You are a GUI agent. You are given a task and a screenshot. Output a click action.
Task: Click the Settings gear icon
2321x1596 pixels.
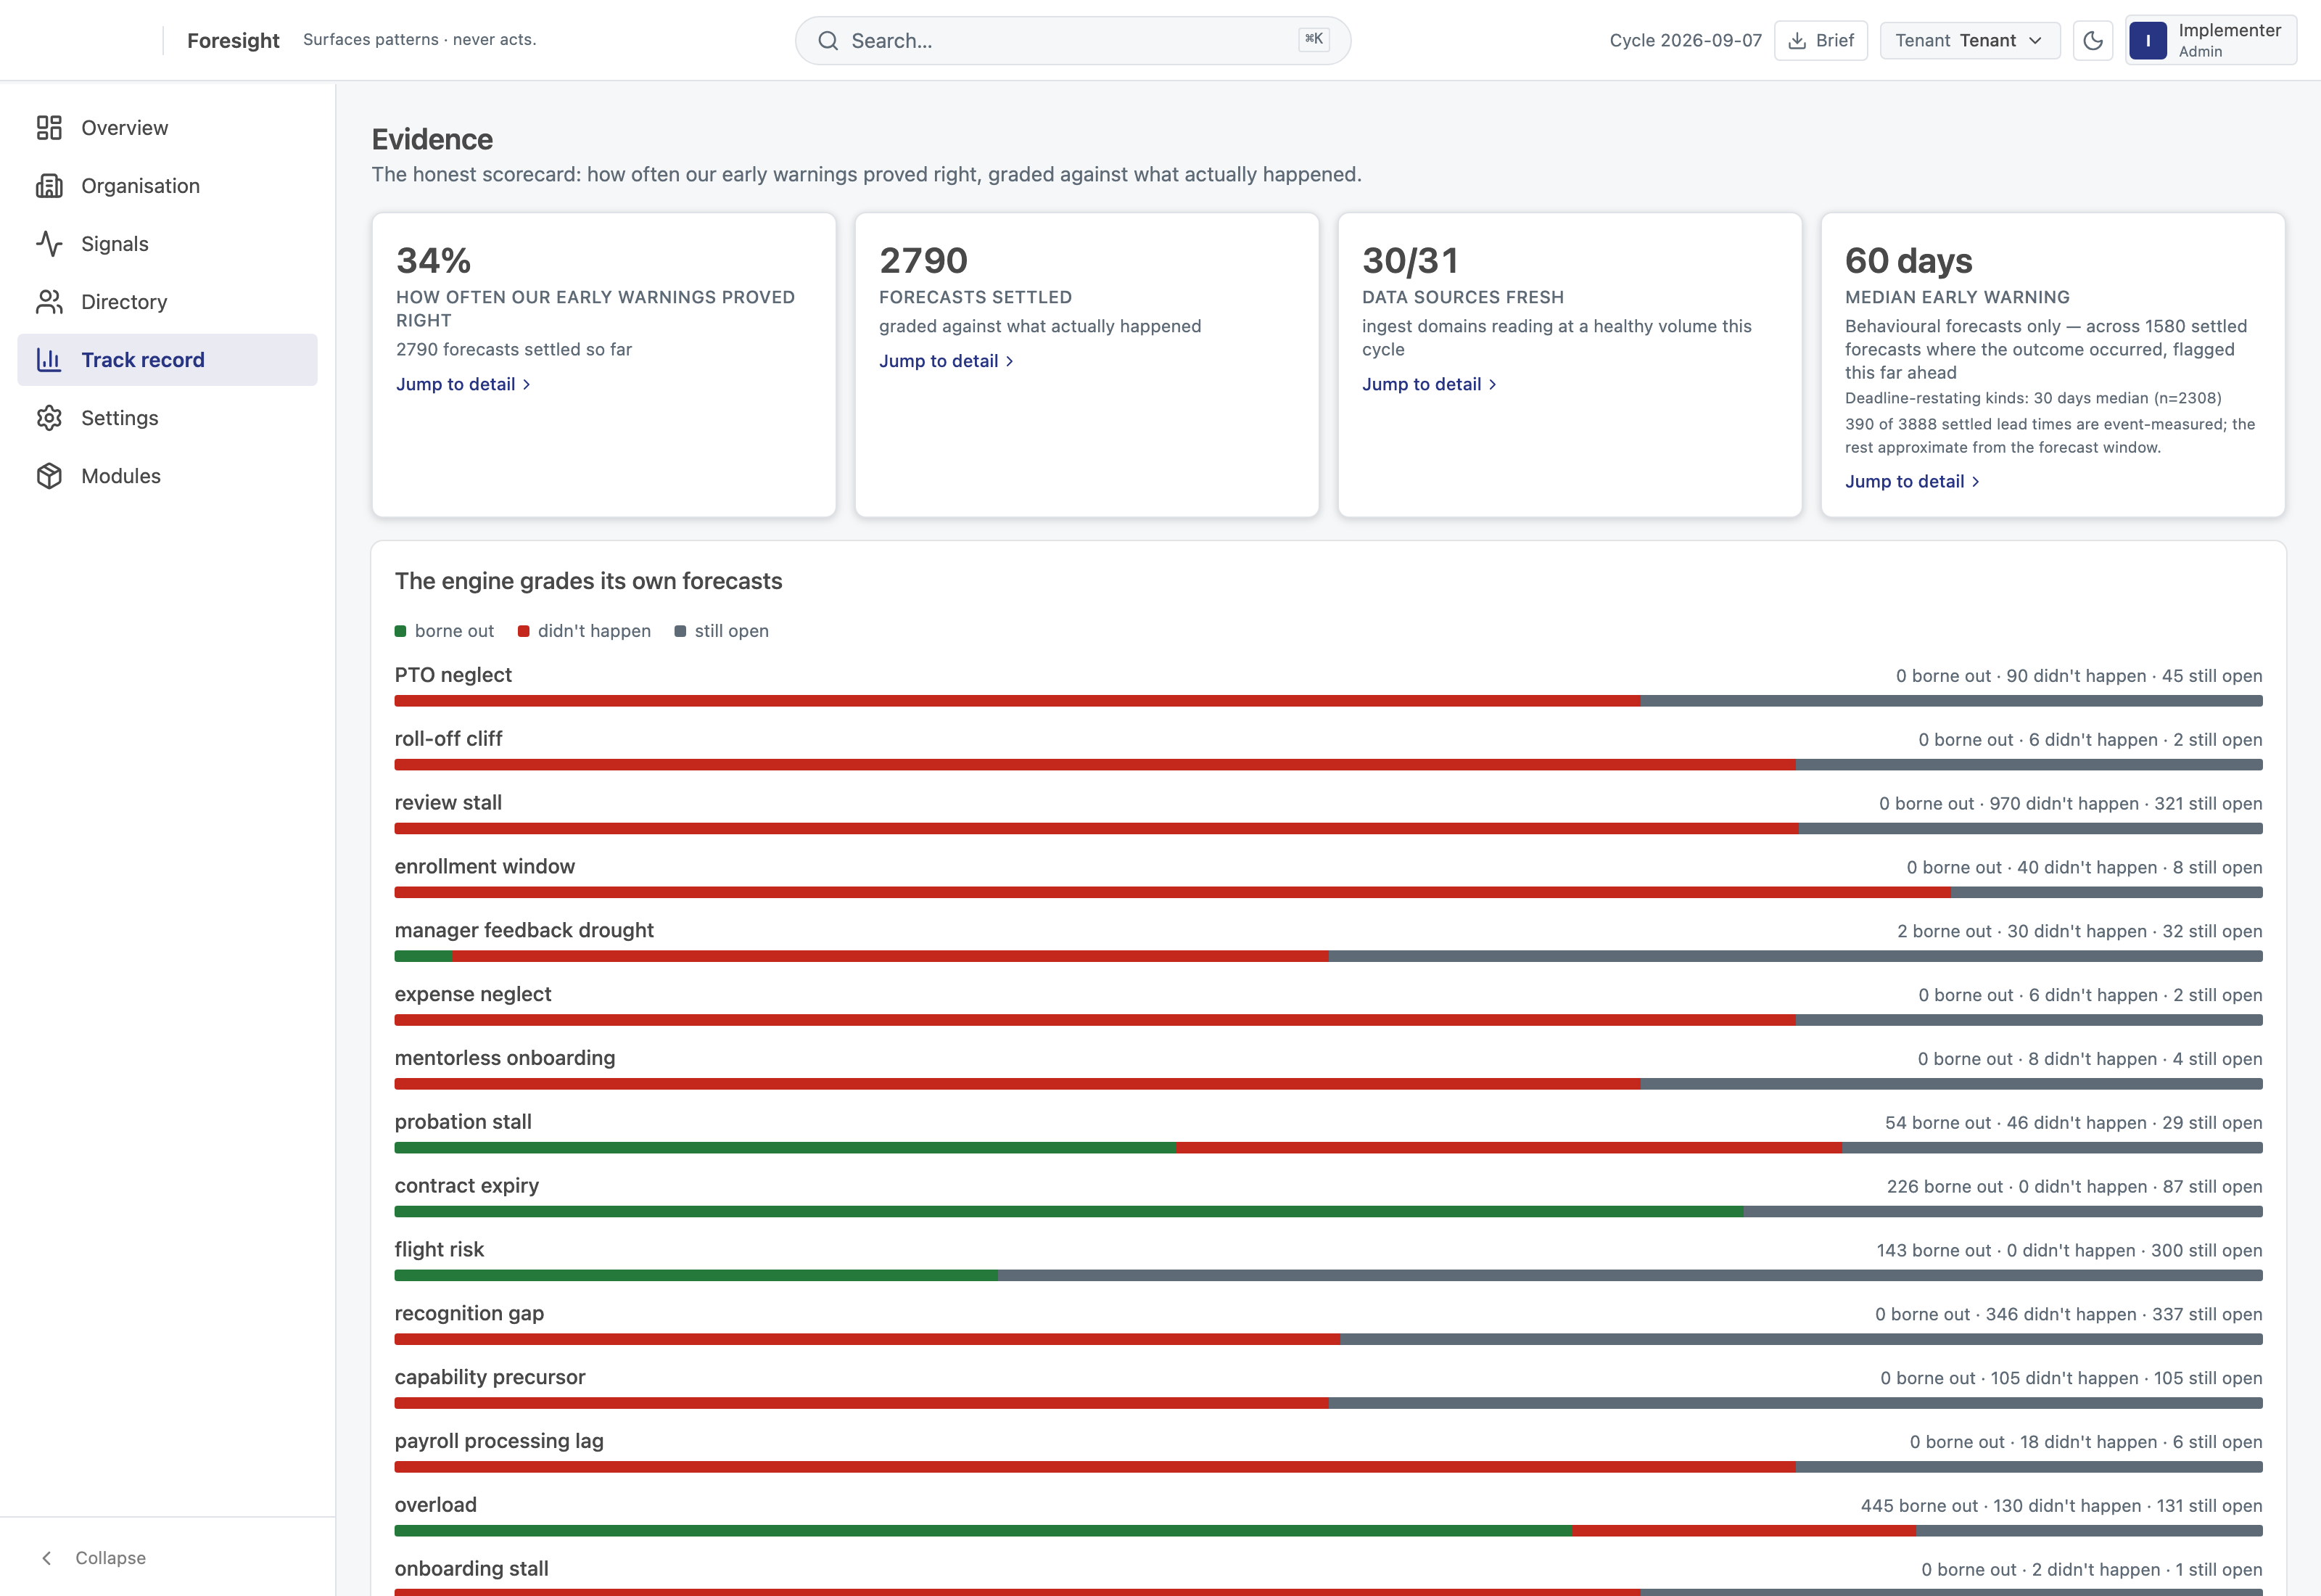point(49,418)
